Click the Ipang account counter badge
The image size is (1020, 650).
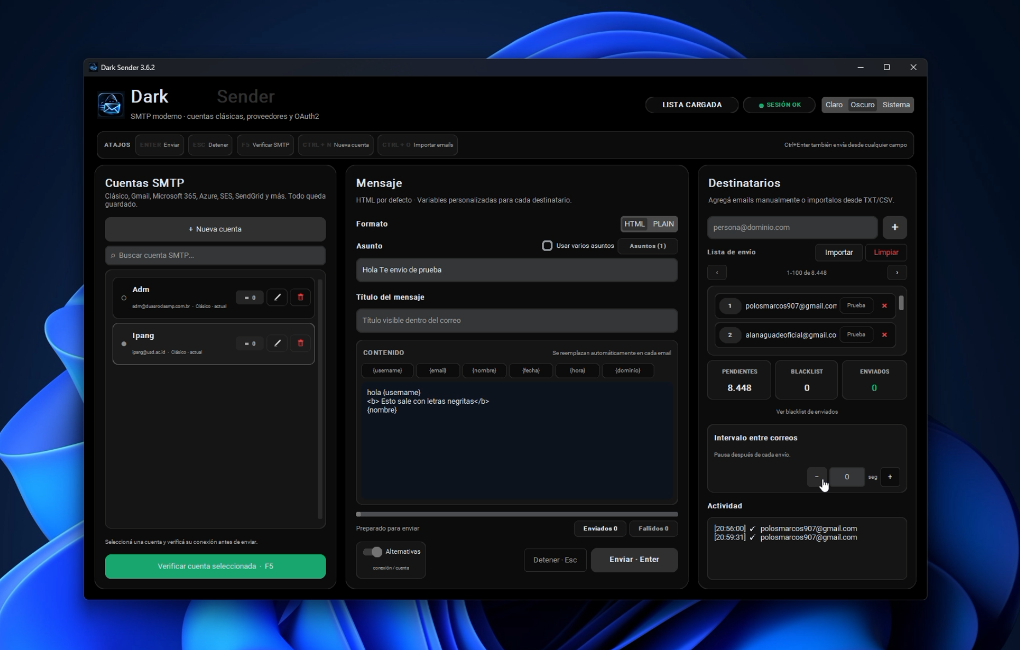[x=250, y=344]
